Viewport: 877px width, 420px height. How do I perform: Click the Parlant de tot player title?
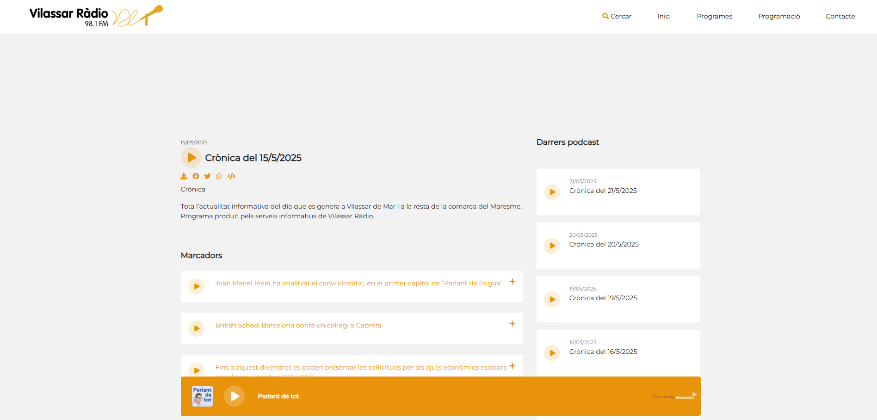278,396
